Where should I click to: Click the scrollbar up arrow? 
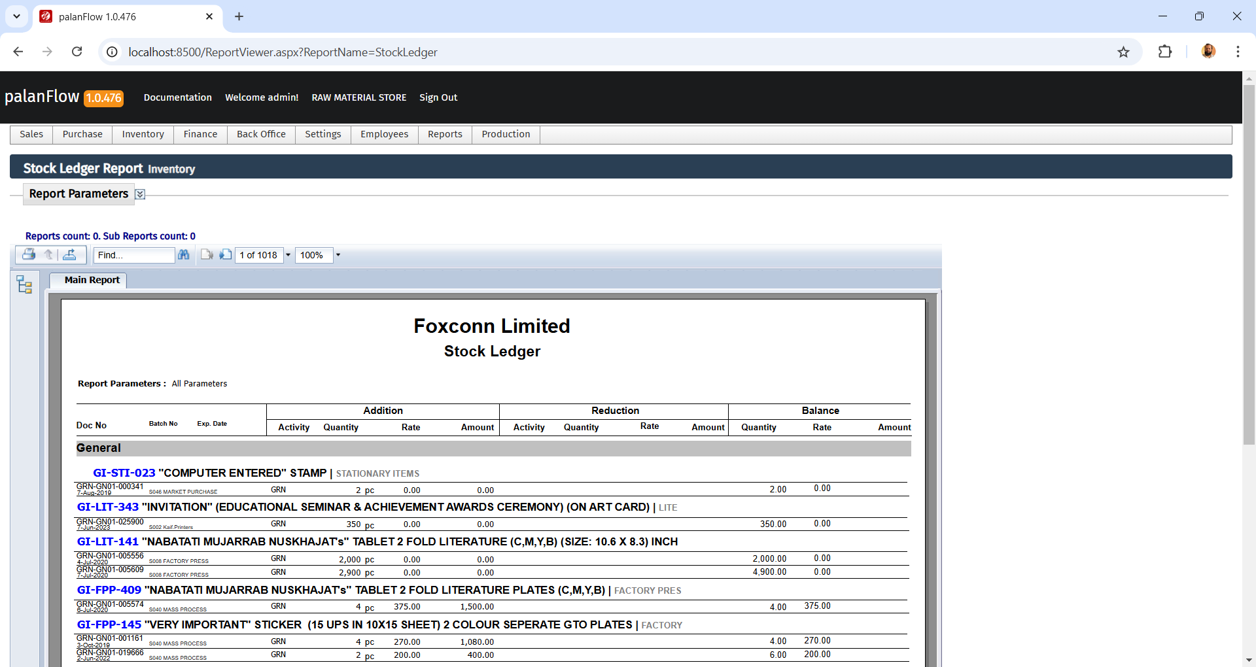click(x=1249, y=78)
